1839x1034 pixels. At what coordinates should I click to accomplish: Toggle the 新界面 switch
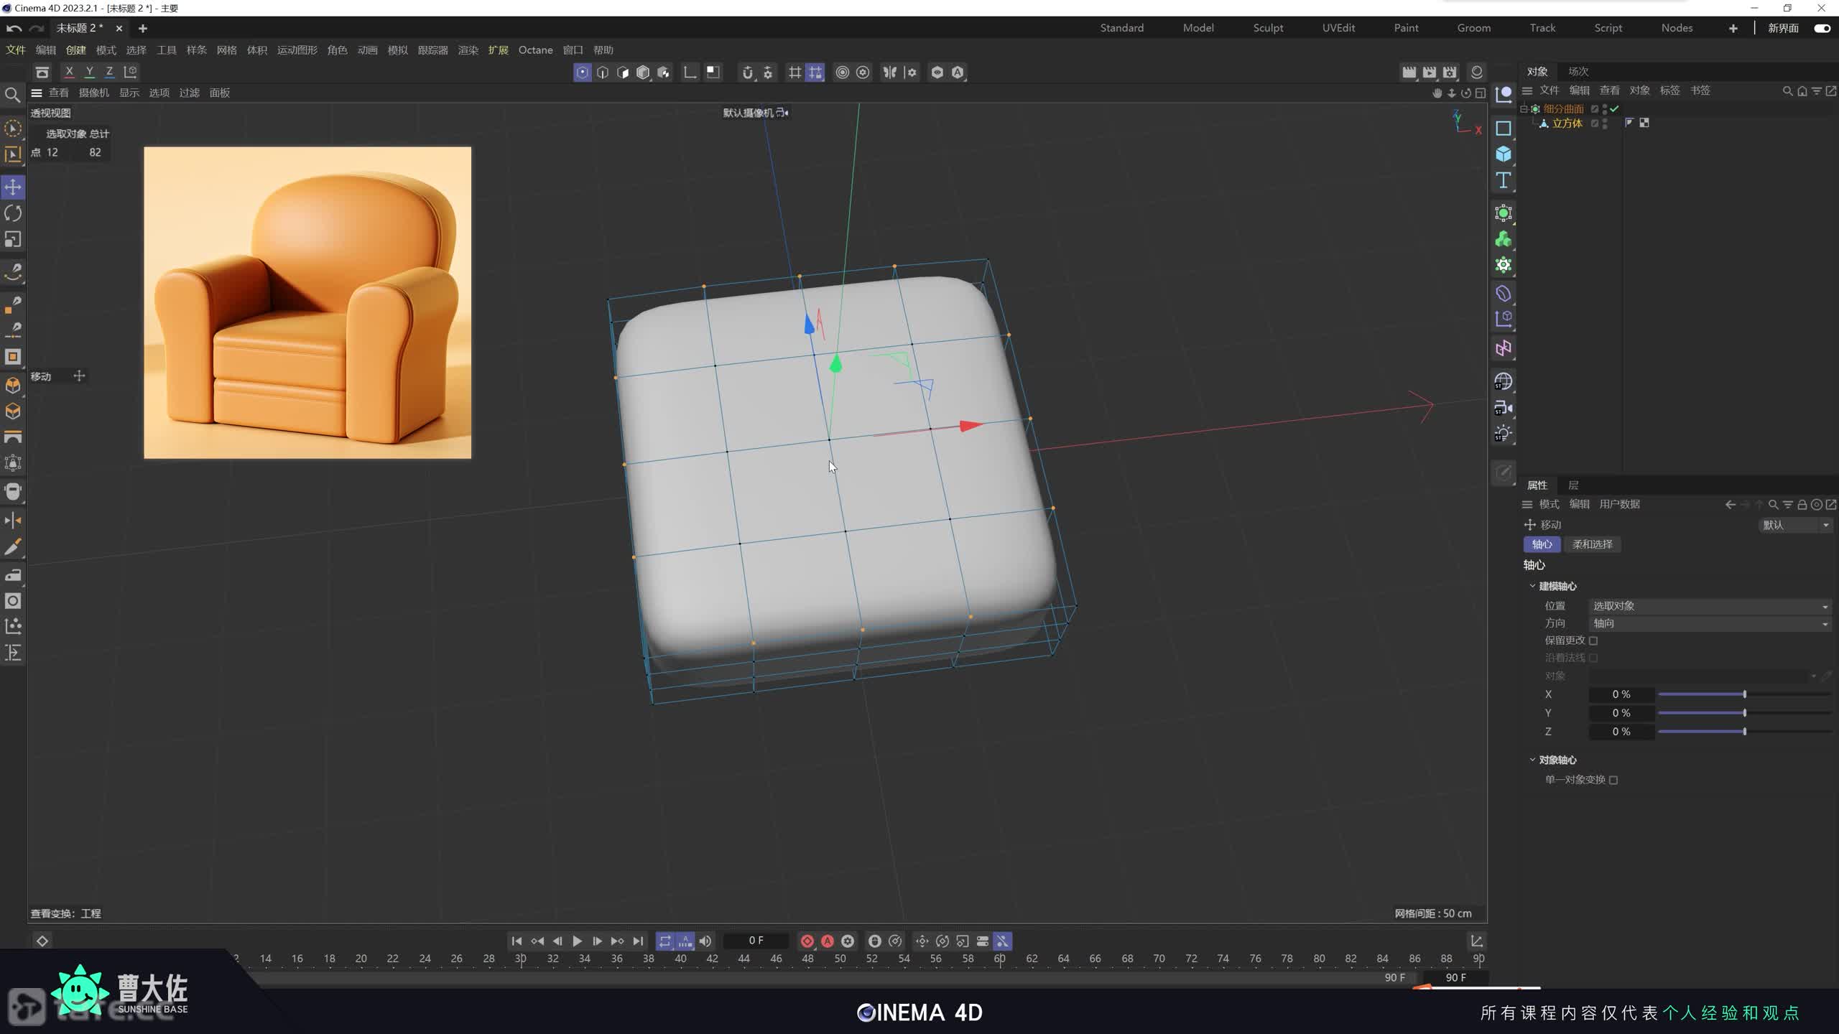tap(1822, 28)
